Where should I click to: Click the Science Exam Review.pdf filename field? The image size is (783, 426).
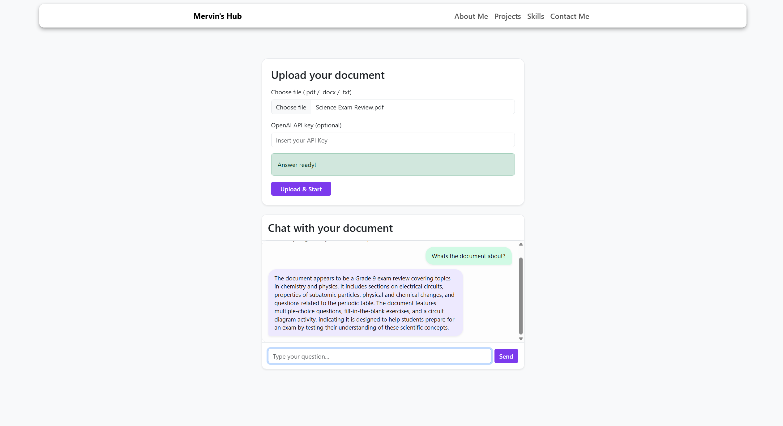click(x=412, y=107)
